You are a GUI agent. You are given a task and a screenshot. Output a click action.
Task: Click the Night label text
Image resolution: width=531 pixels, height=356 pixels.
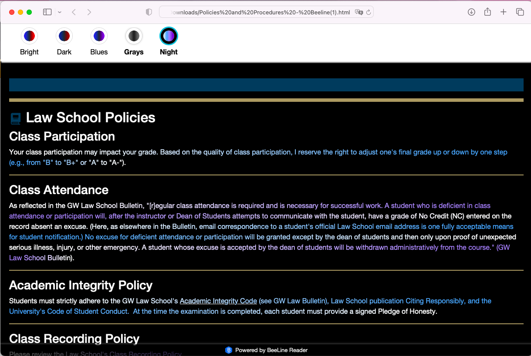[x=169, y=52]
